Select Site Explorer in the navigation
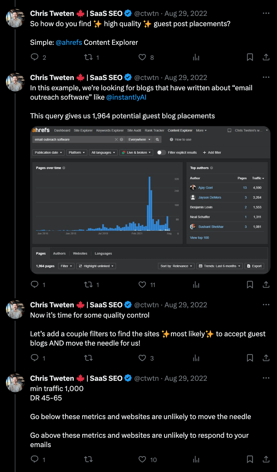277x472 pixels. [x=83, y=130]
